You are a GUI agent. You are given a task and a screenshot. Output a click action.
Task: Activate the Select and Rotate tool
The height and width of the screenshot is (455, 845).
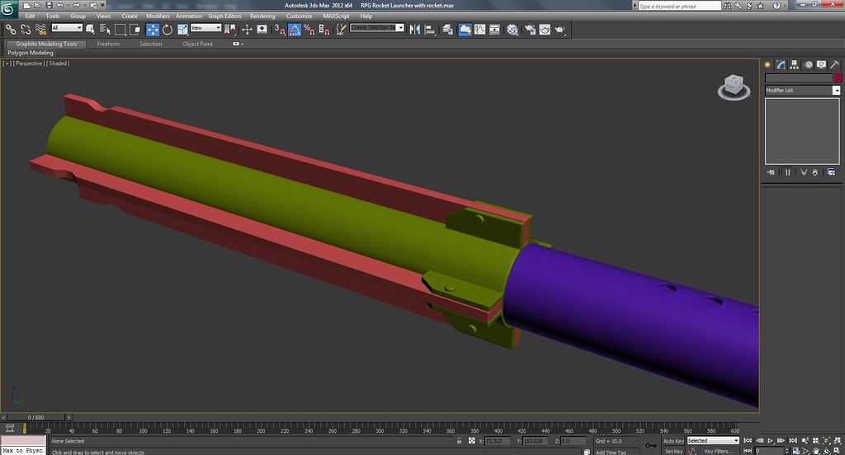(167, 29)
